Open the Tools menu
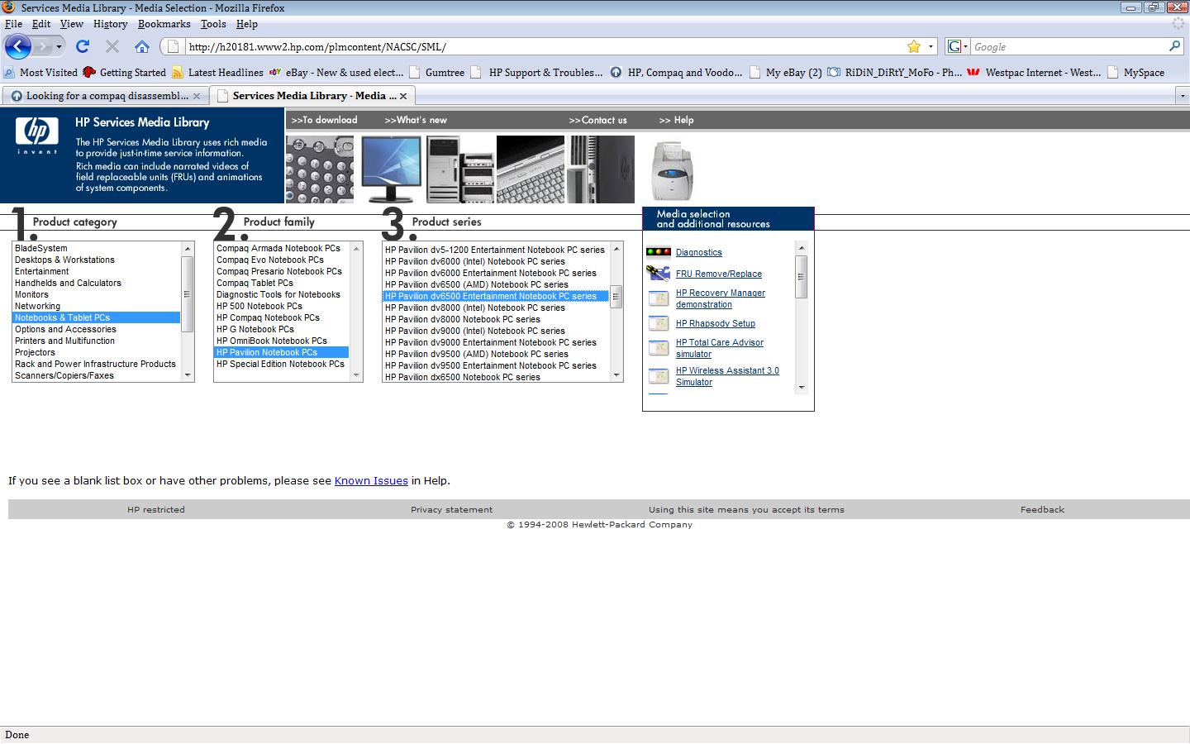The height and width of the screenshot is (744, 1190). click(213, 24)
